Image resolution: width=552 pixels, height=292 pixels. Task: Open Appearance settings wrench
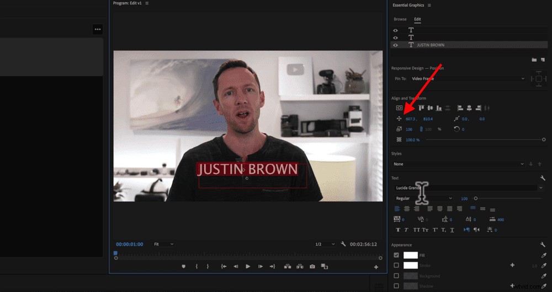click(x=543, y=245)
